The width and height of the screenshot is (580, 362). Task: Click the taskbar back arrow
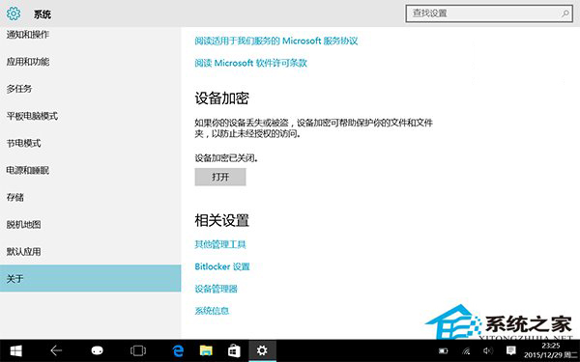pyautogui.click(x=56, y=350)
